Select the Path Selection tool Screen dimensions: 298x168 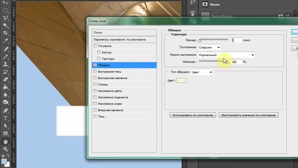(6, 126)
